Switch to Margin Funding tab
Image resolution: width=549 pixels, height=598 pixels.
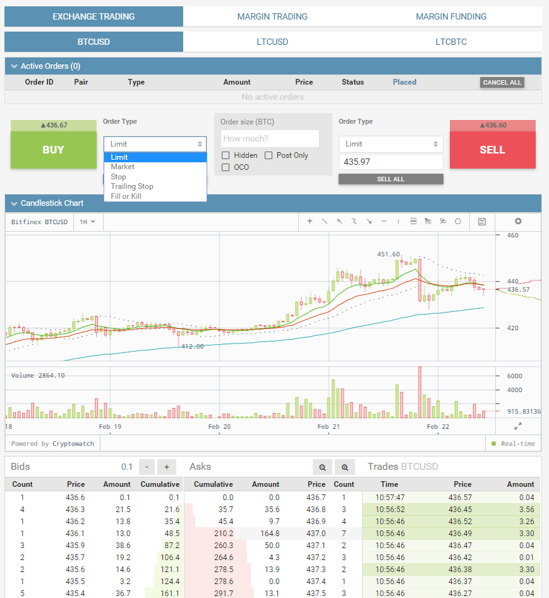(451, 16)
